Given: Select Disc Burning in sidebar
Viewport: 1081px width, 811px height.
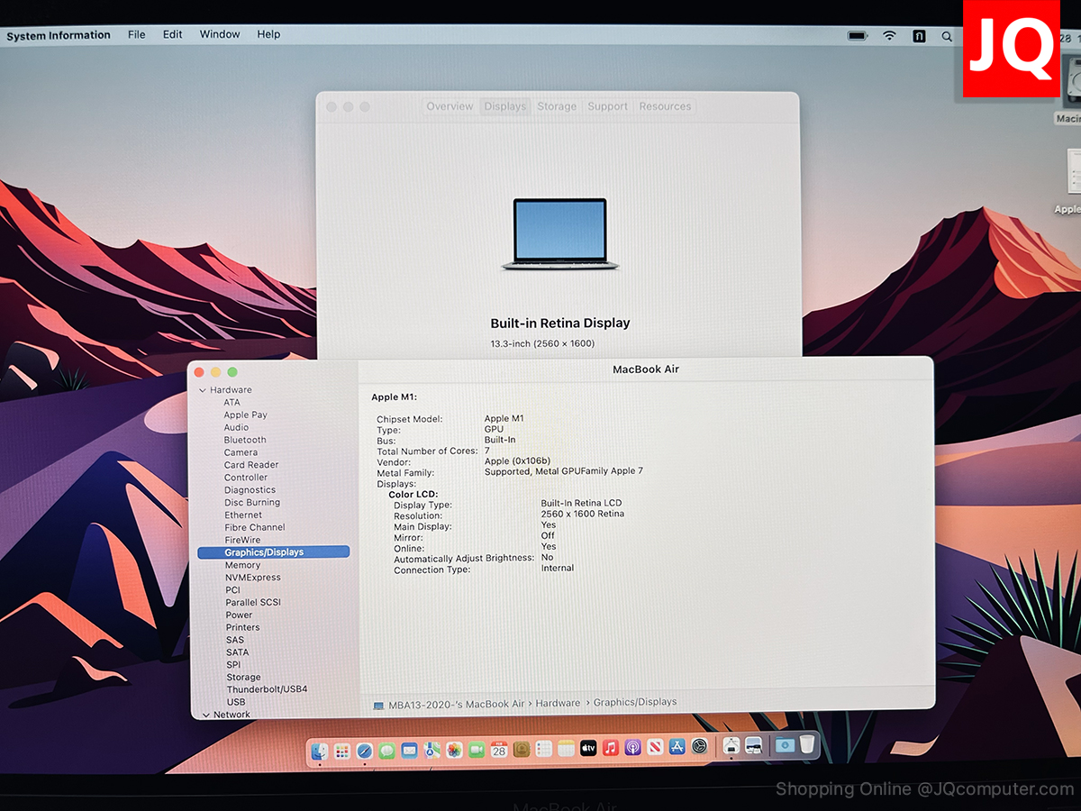Looking at the screenshot, I should (252, 502).
